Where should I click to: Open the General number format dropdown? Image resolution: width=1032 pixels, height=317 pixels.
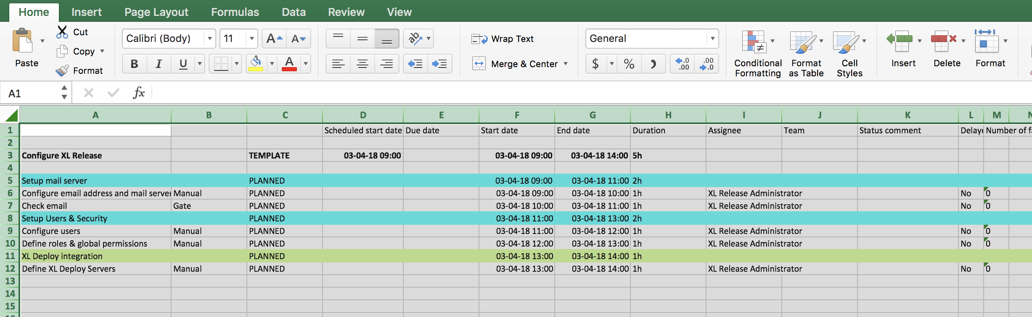coord(712,39)
